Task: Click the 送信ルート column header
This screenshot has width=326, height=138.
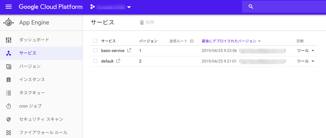Action: click(179, 41)
